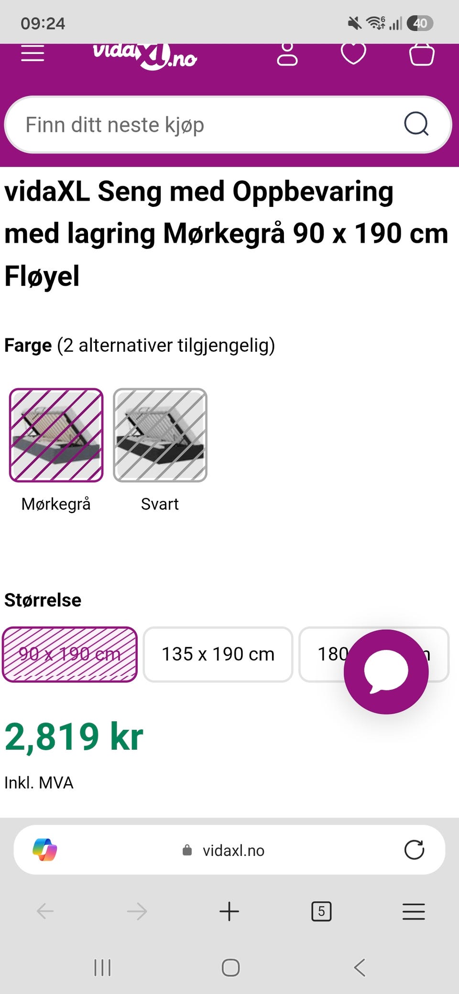459x994 pixels.
Task: Open the vidaXL hamburger menu
Action: point(33,54)
